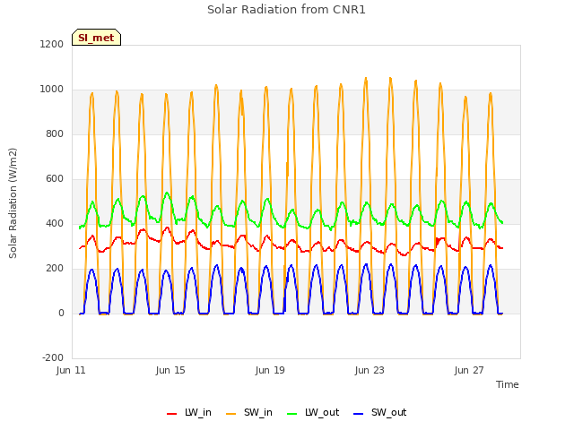574x430 pixels.
Task: Click the Jun 11 x-axis tick label
Action: pos(71,370)
